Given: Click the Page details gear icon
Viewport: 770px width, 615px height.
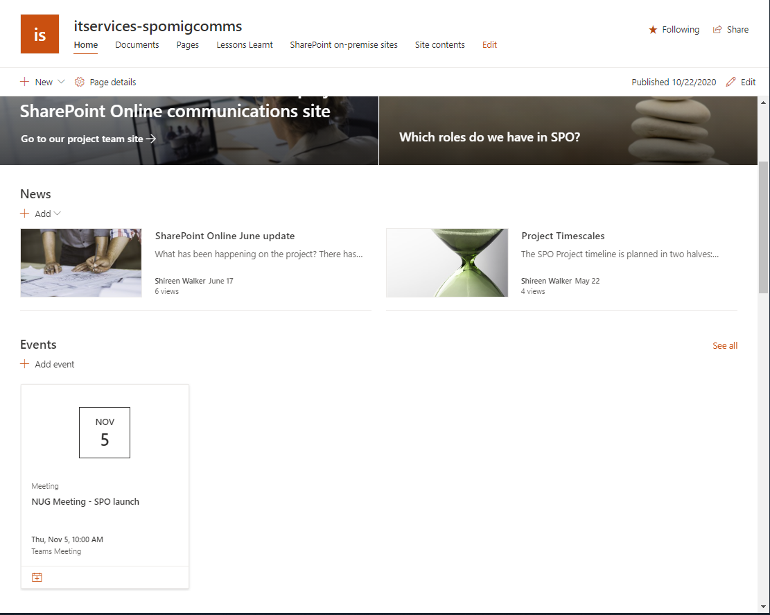Looking at the screenshot, I should (80, 82).
